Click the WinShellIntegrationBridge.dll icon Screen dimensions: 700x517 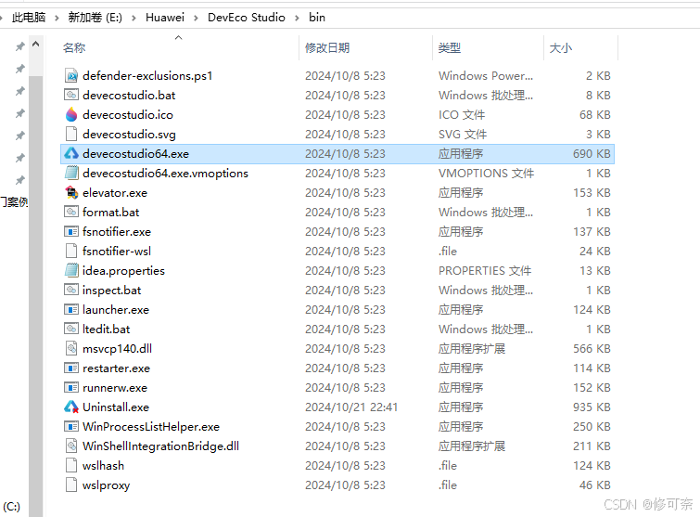(71, 446)
